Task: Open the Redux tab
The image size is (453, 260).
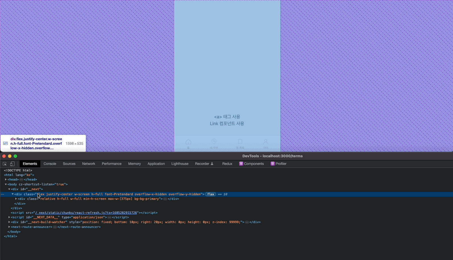Action: coord(227,164)
